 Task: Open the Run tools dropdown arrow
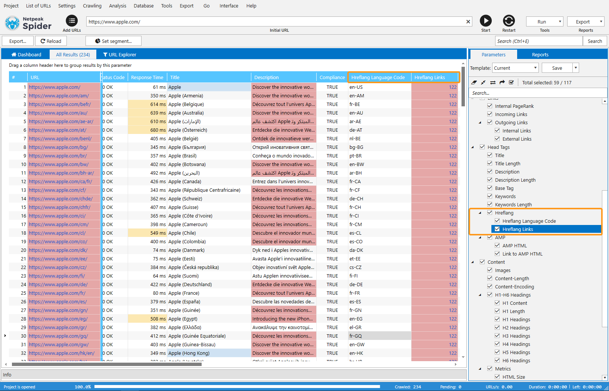[x=560, y=22]
